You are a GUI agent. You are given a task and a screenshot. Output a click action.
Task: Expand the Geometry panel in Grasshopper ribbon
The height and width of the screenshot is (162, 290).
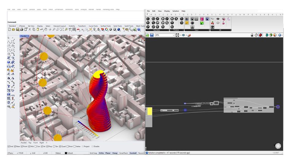pyautogui.click(x=156, y=30)
